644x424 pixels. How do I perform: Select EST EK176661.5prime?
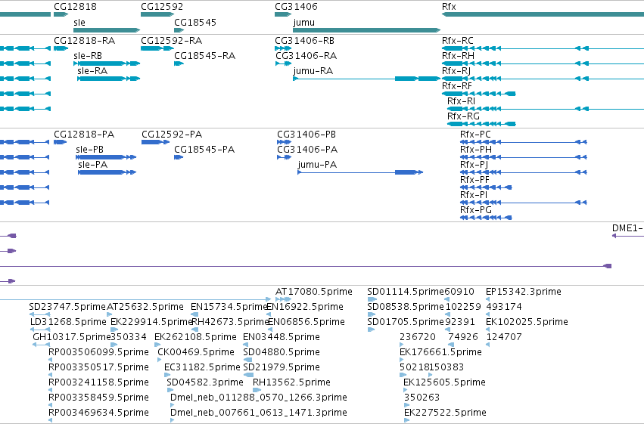point(440,352)
